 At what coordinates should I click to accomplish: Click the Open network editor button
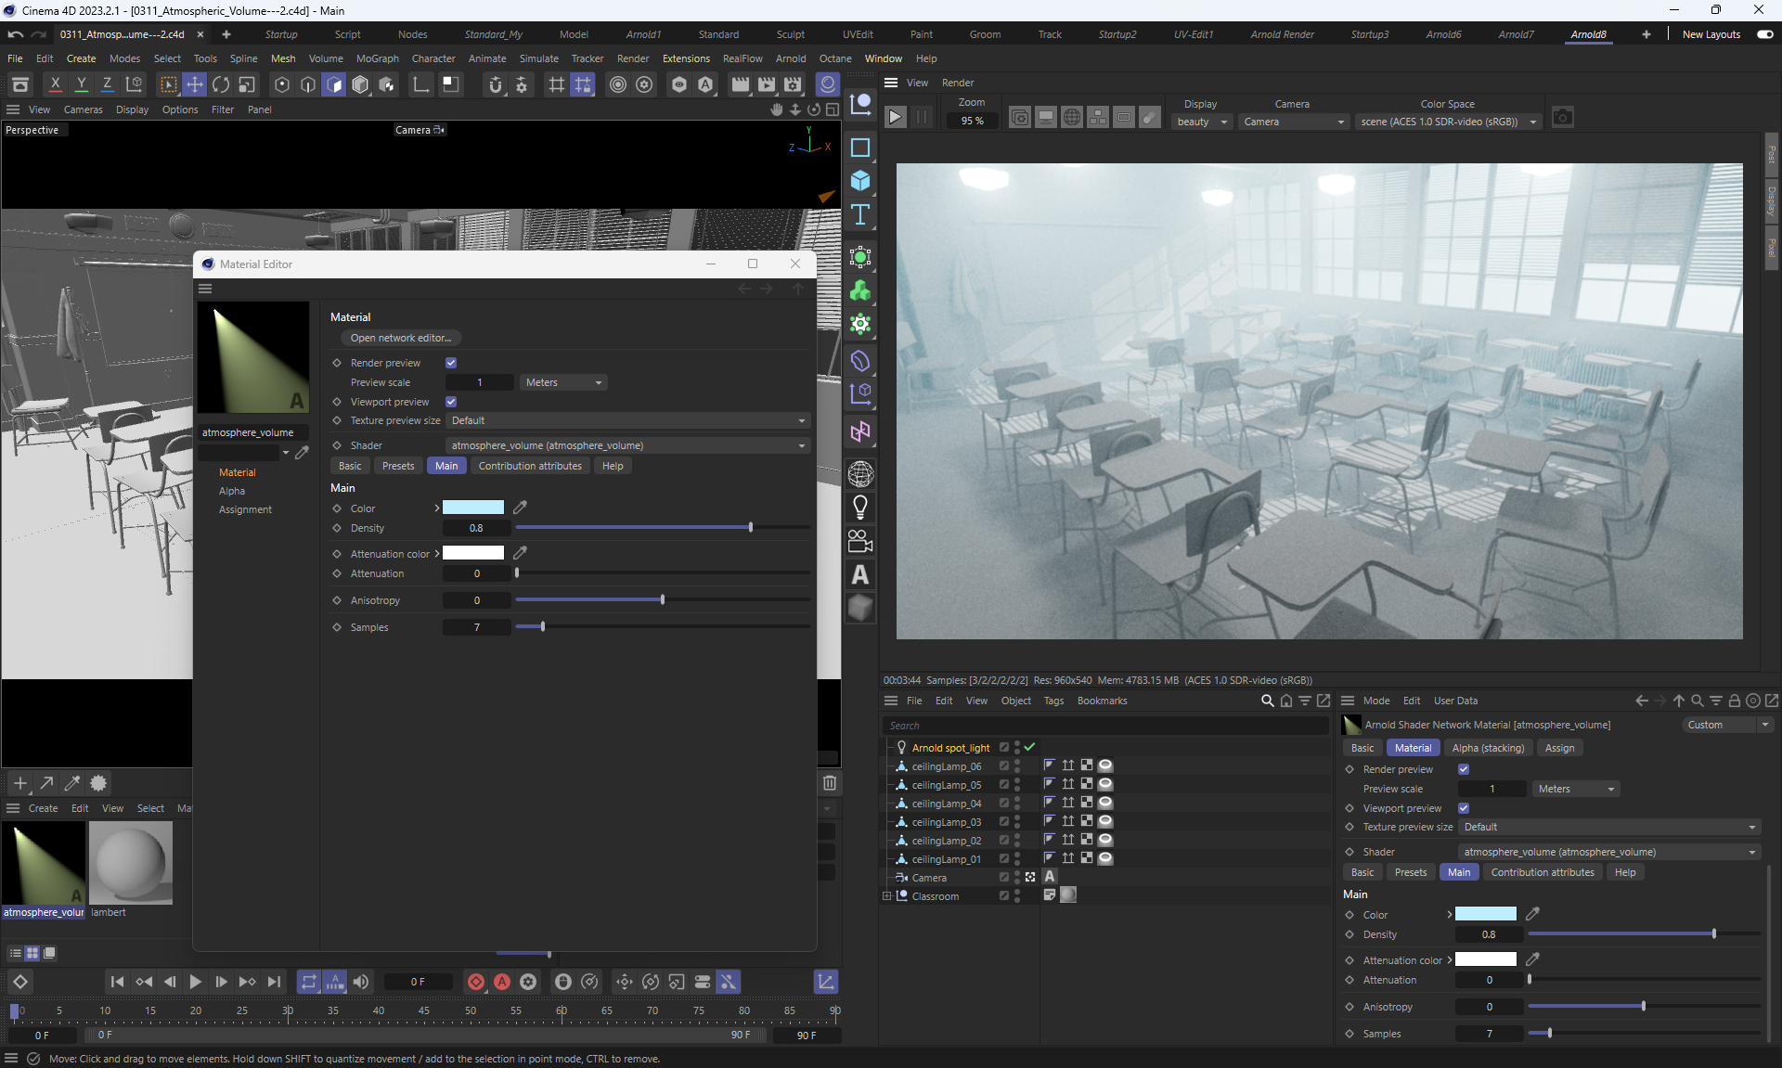[x=401, y=338]
